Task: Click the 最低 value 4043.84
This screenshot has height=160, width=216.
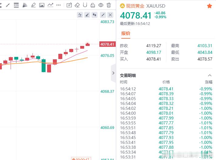Action: click(x=205, y=52)
